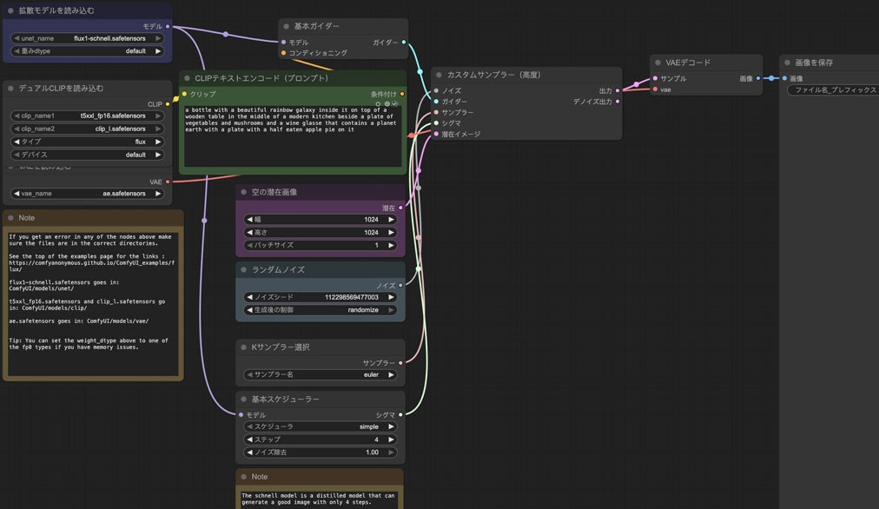This screenshot has width=879, height=509.
Task: Collapse the Kサンプラー選択 node via title dot
Action: click(244, 347)
